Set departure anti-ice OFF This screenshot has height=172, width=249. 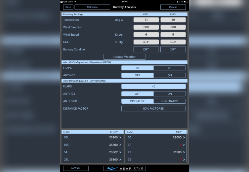click(137, 75)
